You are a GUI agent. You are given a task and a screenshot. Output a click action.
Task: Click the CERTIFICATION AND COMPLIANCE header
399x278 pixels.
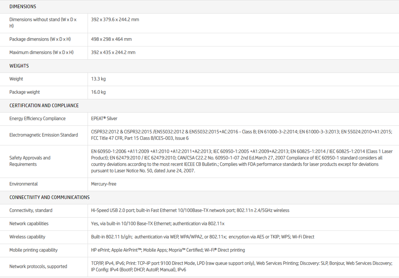[x=44, y=105]
